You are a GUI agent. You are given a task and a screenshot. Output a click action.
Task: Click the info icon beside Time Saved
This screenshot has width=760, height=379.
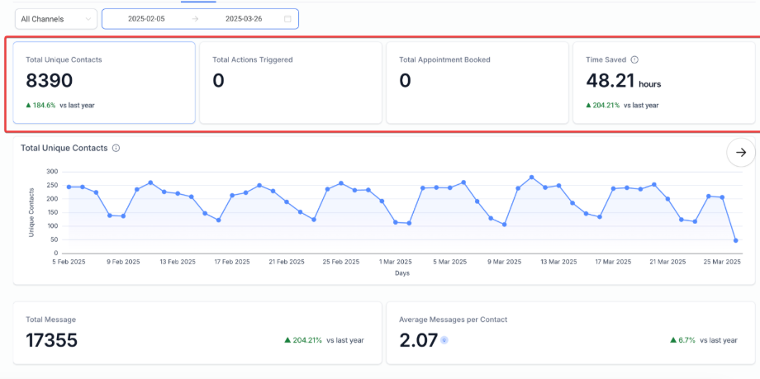634,59
